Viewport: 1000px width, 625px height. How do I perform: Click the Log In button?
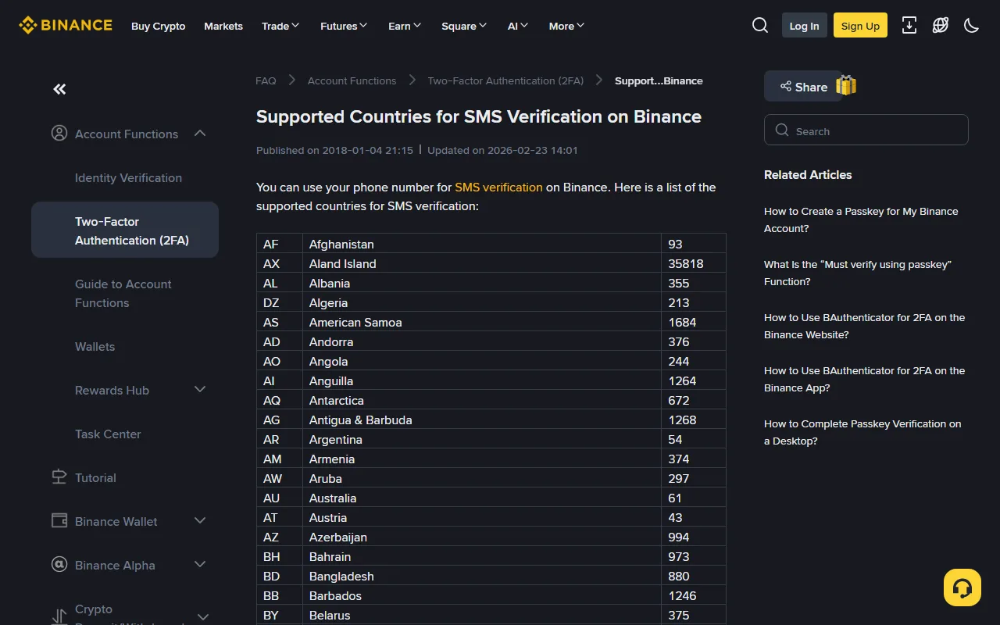pos(804,26)
